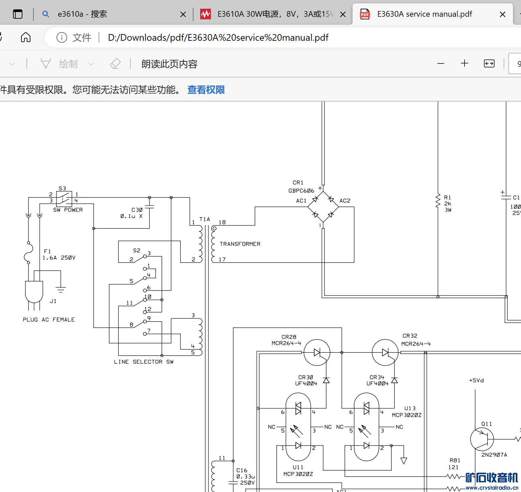Image resolution: width=521 pixels, height=492 pixels.
Task: Open the View permissions (查看权限) link
Action: (206, 90)
